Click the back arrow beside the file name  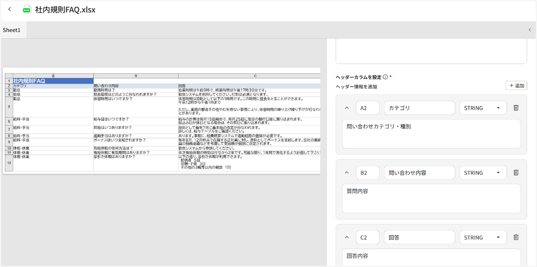[x=10, y=9]
